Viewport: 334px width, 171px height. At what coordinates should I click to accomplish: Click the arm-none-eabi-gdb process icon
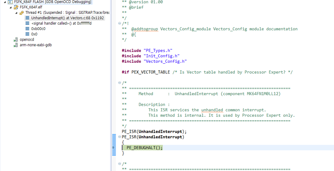tap(16, 45)
